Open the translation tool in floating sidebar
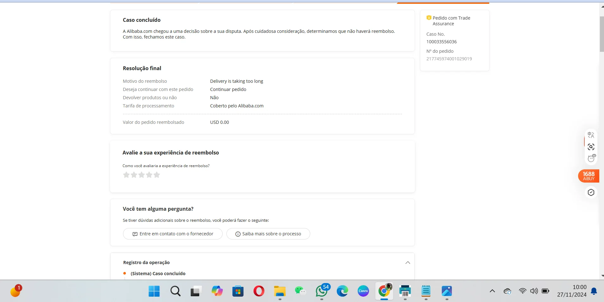Image resolution: width=604 pixels, height=302 pixels. tap(591, 135)
